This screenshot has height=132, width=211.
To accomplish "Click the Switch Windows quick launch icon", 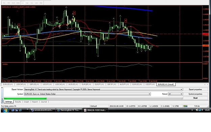I will click(17, 110).
